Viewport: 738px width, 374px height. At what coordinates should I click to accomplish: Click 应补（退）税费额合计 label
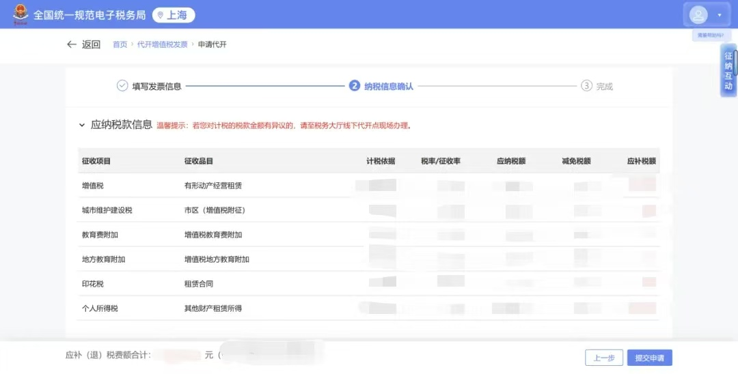pos(108,355)
